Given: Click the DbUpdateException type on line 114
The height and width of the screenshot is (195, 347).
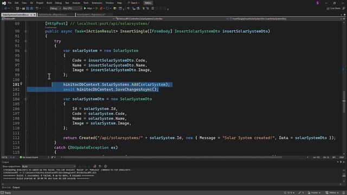Looking at the screenshot, I should tap(89, 147).
